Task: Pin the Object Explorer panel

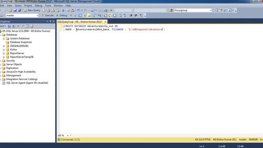Action: [x=50, y=21]
